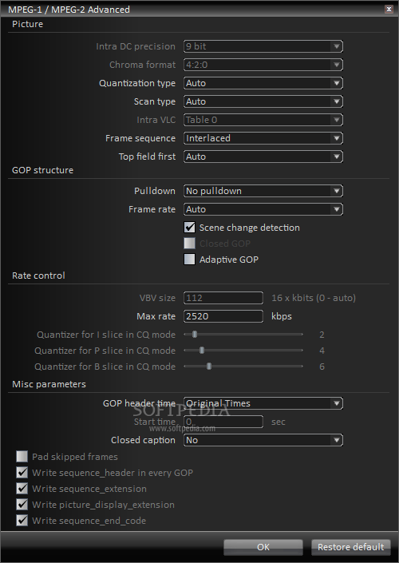Open the Chroma format dropdown

tap(263, 65)
